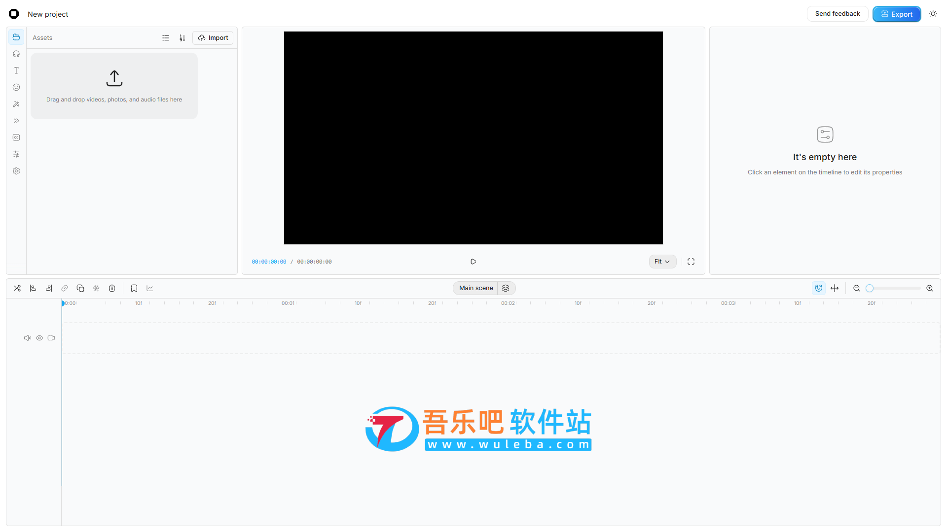This screenshot has width=947, height=532.
Task: Hide the track with the eye icon
Action: 39,338
